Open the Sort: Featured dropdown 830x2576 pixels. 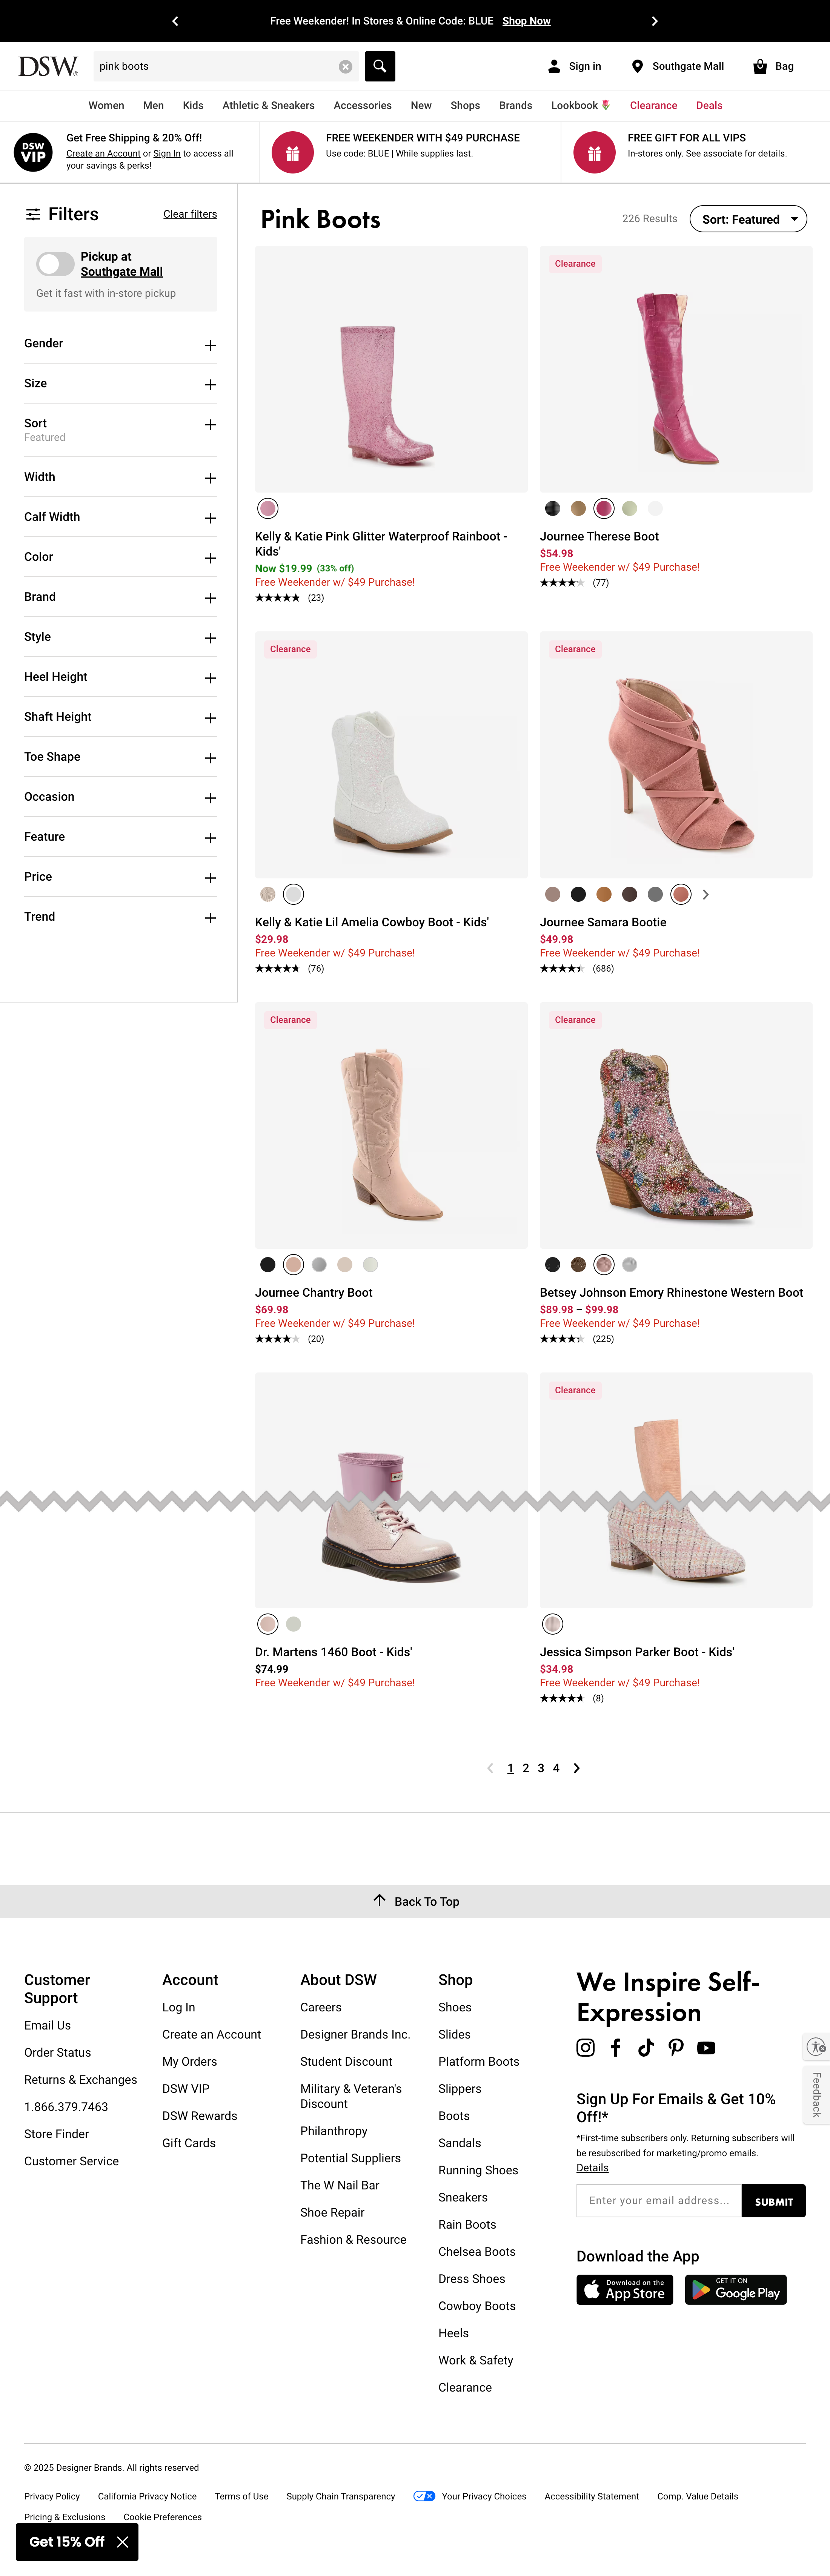point(748,219)
